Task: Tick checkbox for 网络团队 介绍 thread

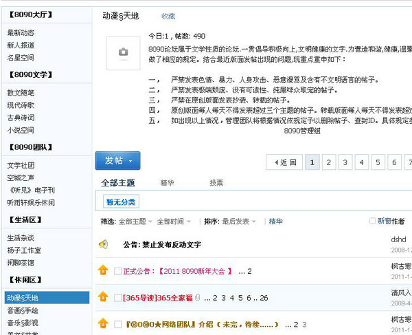Action: [117, 325]
